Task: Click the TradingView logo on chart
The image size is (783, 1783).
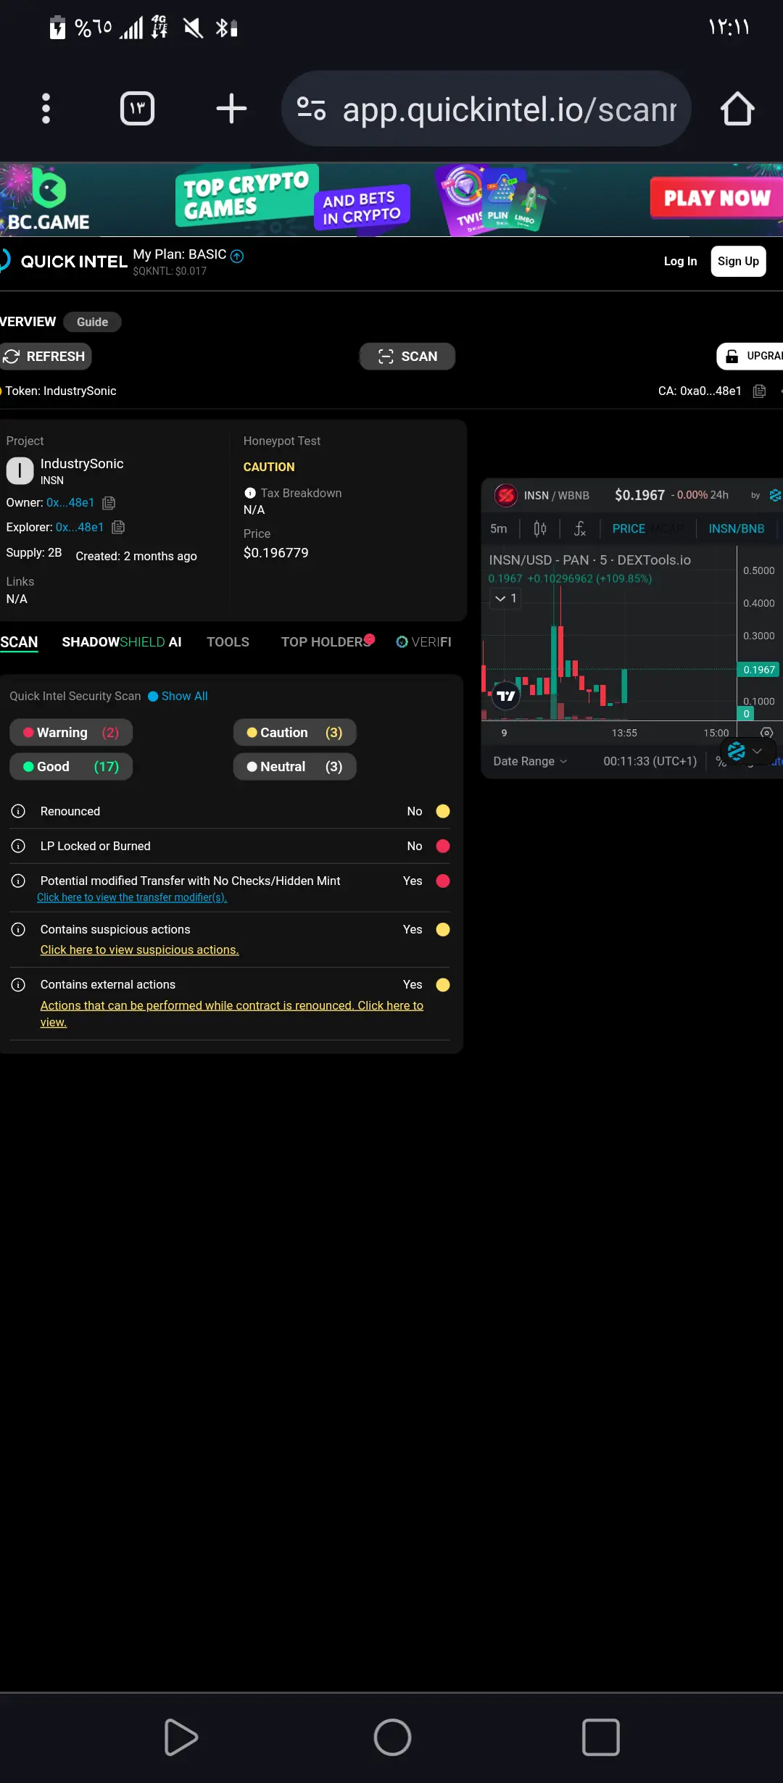Action: tap(505, 696)
